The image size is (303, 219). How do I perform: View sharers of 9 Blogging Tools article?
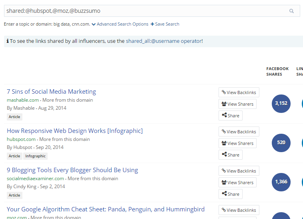pos(237,183)
